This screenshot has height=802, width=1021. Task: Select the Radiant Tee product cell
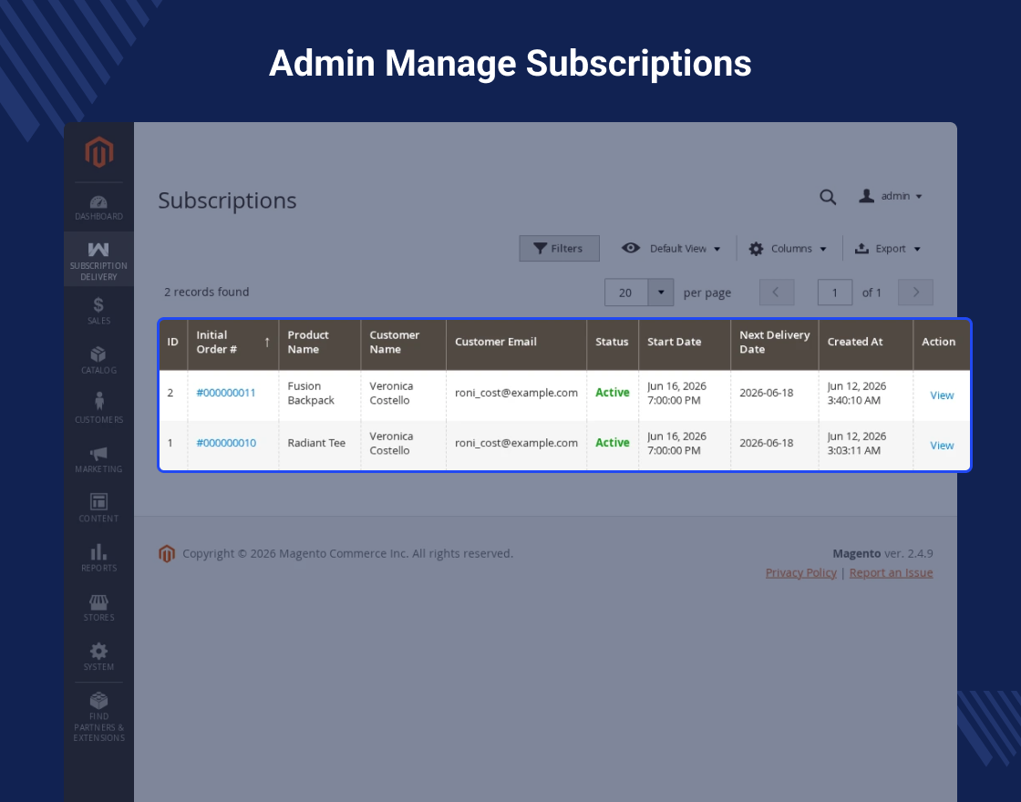320,446
